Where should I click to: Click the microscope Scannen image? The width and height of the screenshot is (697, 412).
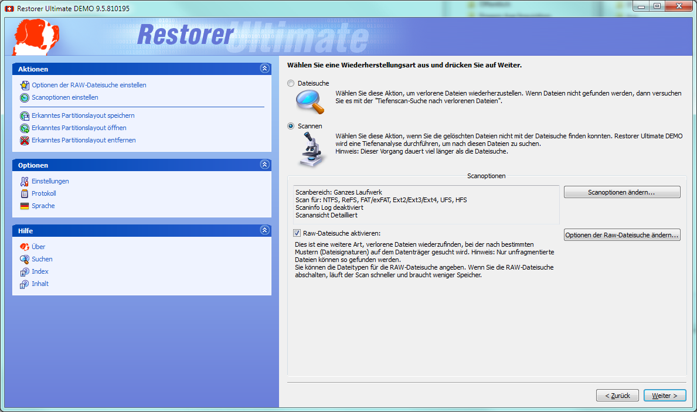(x=311, y=150)
